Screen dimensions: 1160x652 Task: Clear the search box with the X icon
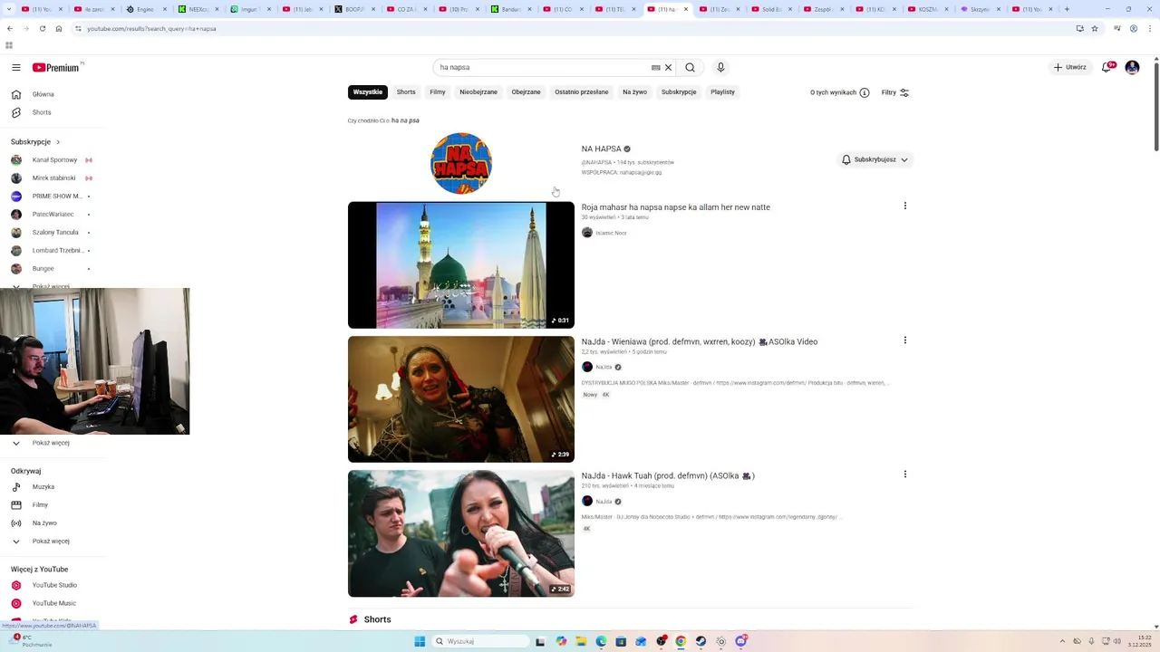(668, 67)
